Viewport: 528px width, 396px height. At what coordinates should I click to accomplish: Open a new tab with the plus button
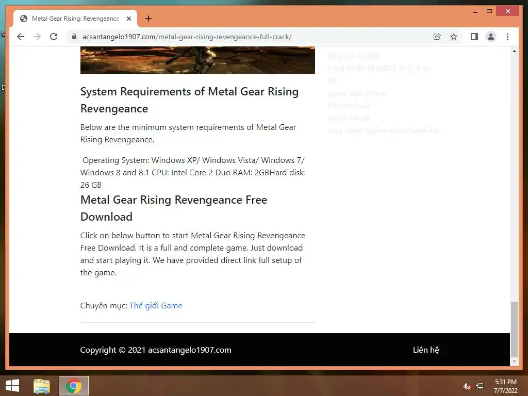point(148,19)
